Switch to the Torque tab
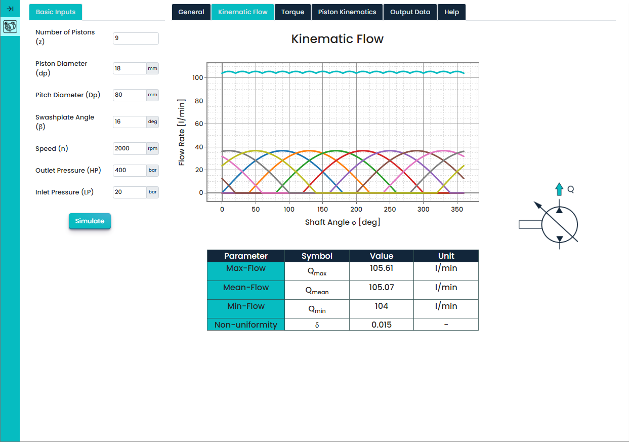Screen dimensions: 629x442 292,12
